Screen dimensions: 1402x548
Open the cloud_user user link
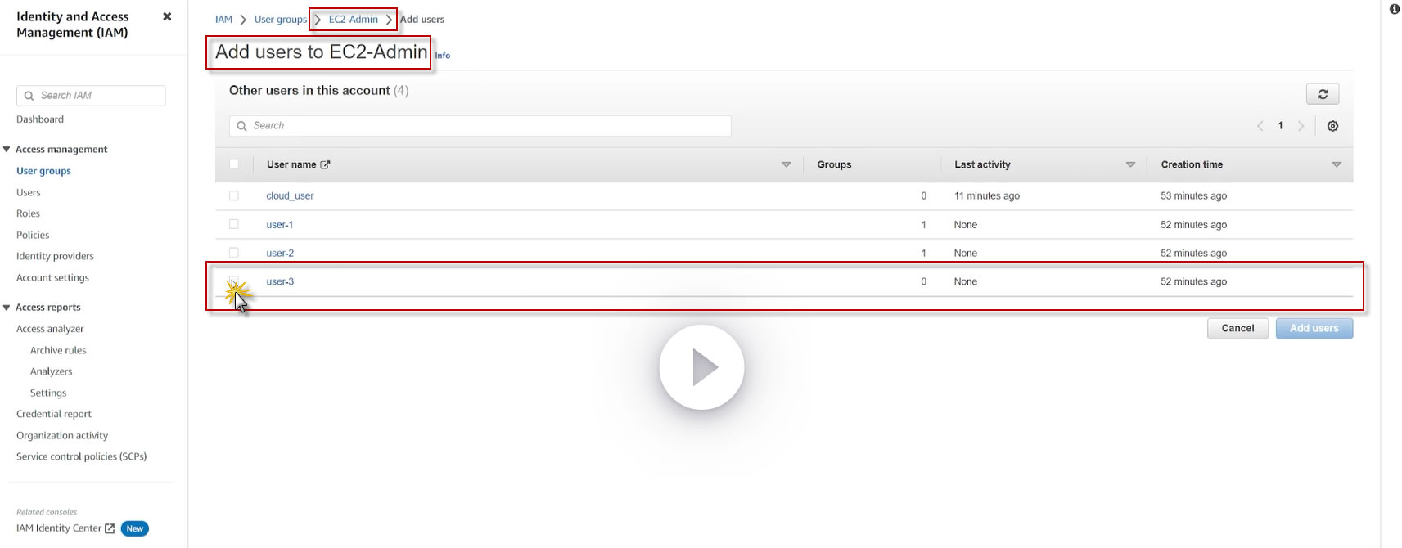pyautogui.click(x=290, y=195)
